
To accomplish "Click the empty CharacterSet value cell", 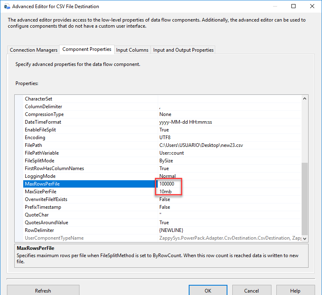I will pos(229,99).
